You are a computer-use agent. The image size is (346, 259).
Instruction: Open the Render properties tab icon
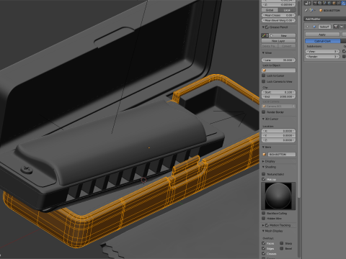pyautogui.click(x=315, y=3)
